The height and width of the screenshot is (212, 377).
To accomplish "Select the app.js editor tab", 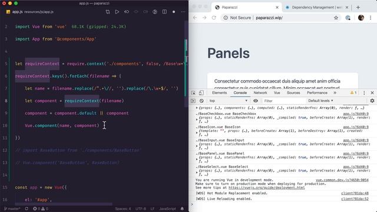I will coord(30,12).
